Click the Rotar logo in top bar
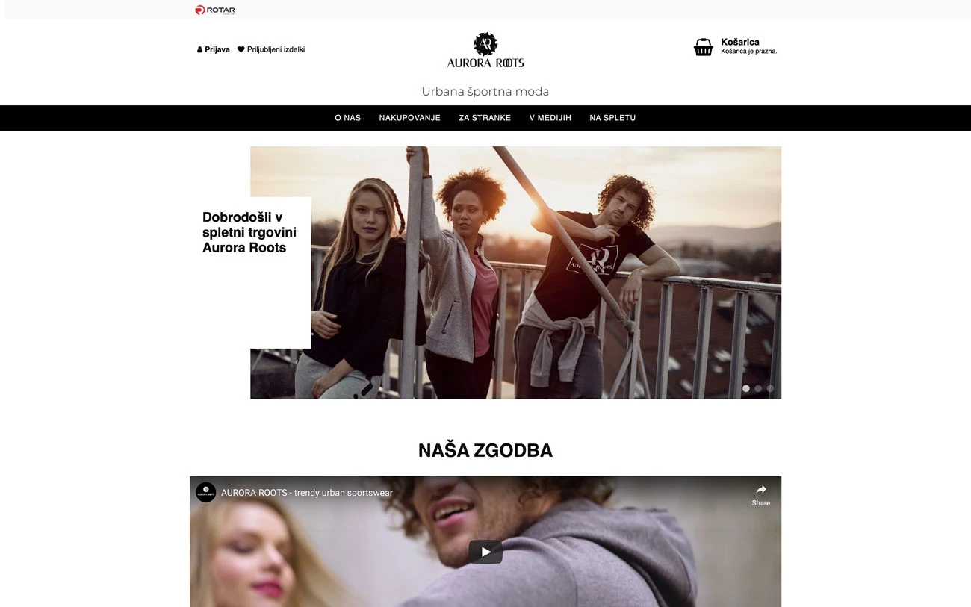 [x=215, y=10]
